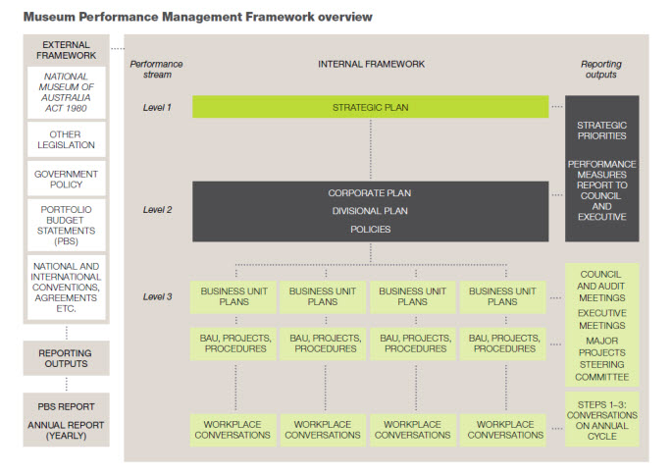Select 'Steps 1–3: Conversations on Annual Cycle' box
Image resolution: width=672 pixels, height=475 pixels.
click(x=601, y=420)
